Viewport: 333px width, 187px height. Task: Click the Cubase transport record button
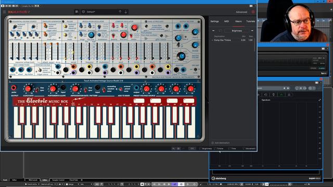[x=194, y=184]
